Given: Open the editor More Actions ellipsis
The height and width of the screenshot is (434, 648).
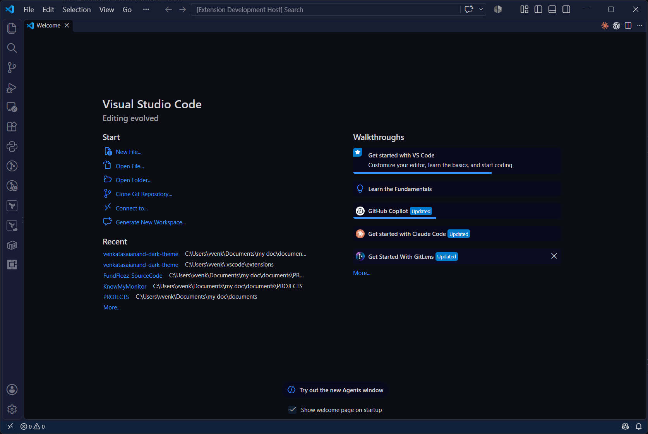Looking at the screenshot, I should 639,26.
